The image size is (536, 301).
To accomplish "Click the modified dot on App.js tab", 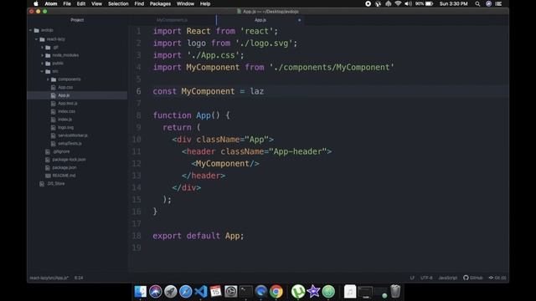I will point(300,20).
